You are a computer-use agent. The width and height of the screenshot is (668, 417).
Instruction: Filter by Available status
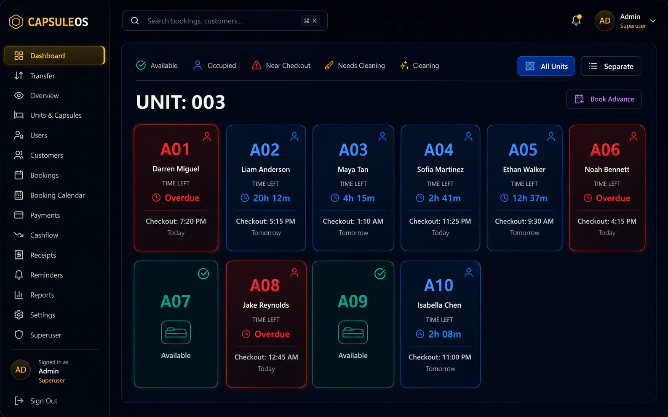[157, 66]
